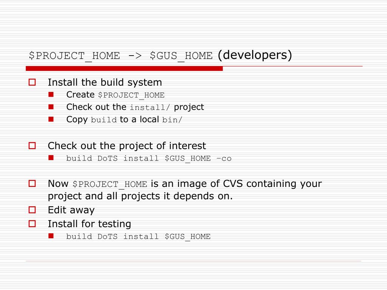The image size is (387, 290).
Task: Click the text project and all projects it depends on
Action: click(x=140, y=196)
